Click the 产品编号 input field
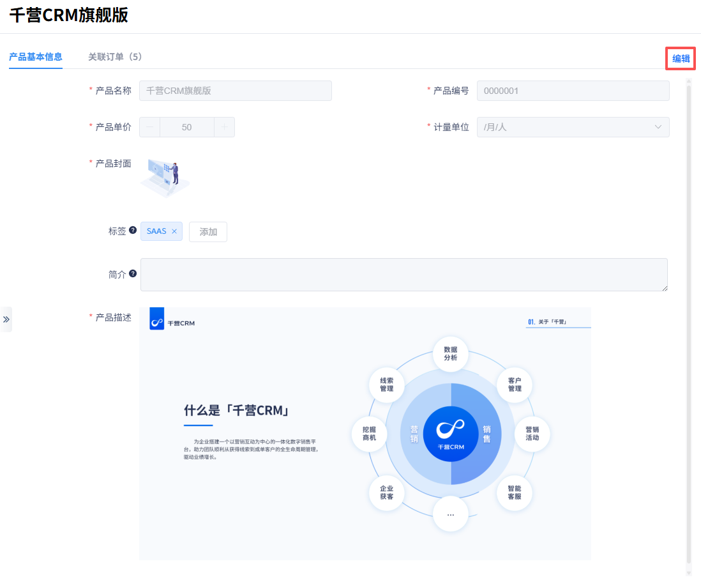The height and width of the screenshot is (582, 701). pyautogui.click(x=573, y=91)
